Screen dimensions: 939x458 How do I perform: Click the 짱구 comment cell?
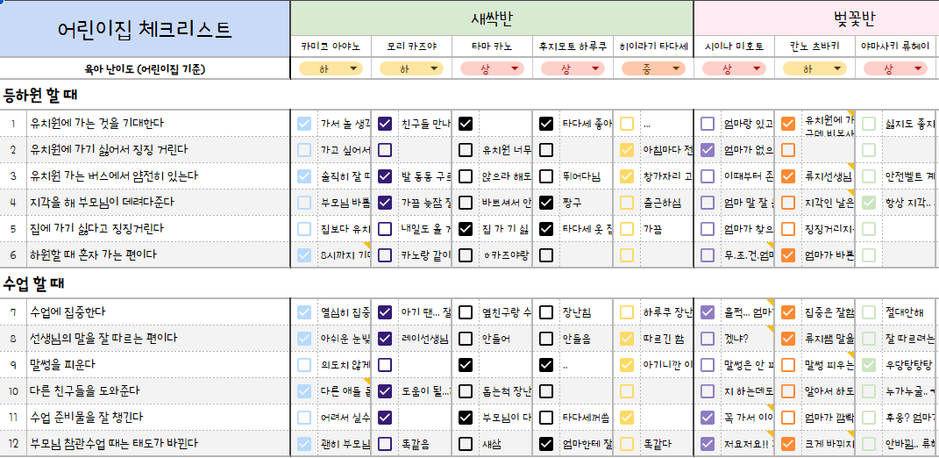(x=586, y=203)
